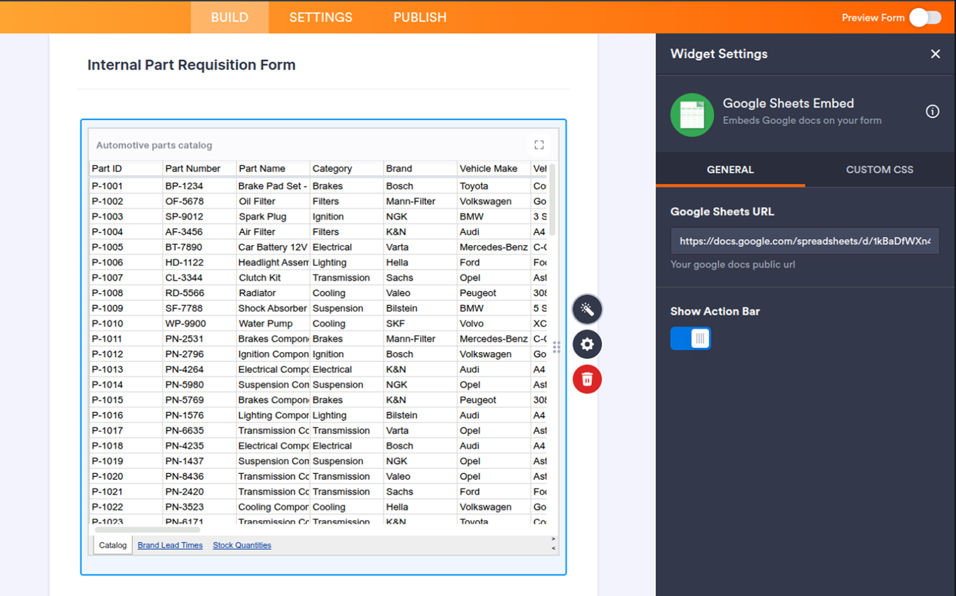Screen dimensions: 956x596
Task: Grab the widget drag handle dots
Action: click(x=557, y=347)
